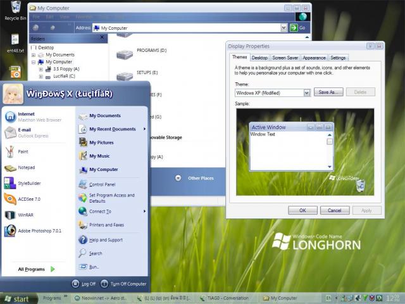Click scroll up arrow in sample Active Window
The image size is (405, 304).
coord(330,135)
